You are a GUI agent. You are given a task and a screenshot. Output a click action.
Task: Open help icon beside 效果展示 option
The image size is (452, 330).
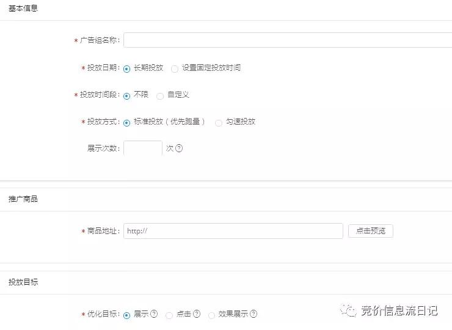[253, 314]
